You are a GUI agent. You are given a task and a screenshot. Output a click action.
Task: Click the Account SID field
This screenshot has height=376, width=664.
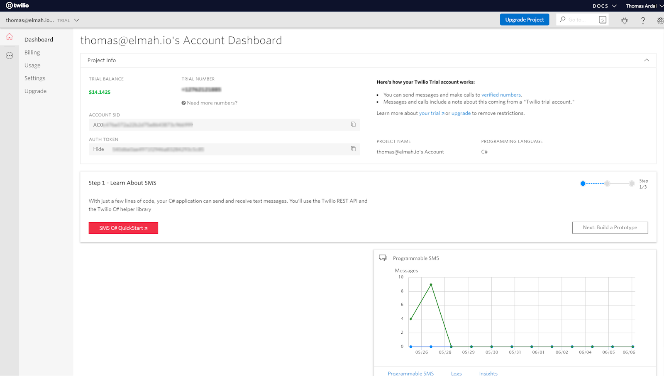[x=224, y=125]
